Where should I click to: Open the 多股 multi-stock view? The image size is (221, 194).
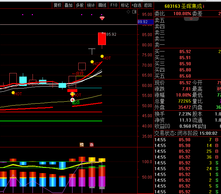[80, 5]
